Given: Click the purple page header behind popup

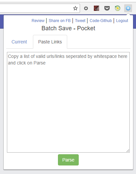Looking at the screenshot, I should 2,21.
